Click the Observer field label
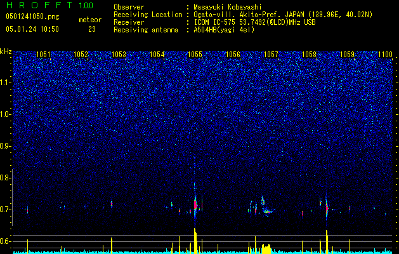Viewport: 399px width, 254px height. [129, 7]
